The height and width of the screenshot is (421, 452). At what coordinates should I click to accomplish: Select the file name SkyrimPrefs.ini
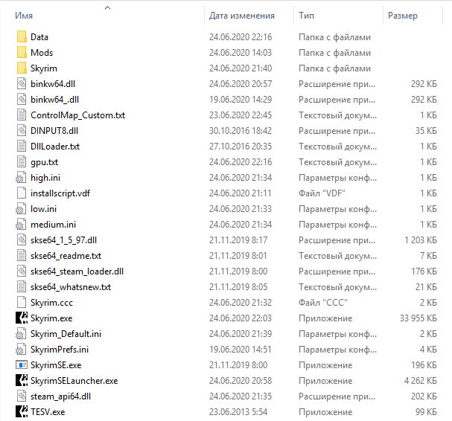pos(60,350)
